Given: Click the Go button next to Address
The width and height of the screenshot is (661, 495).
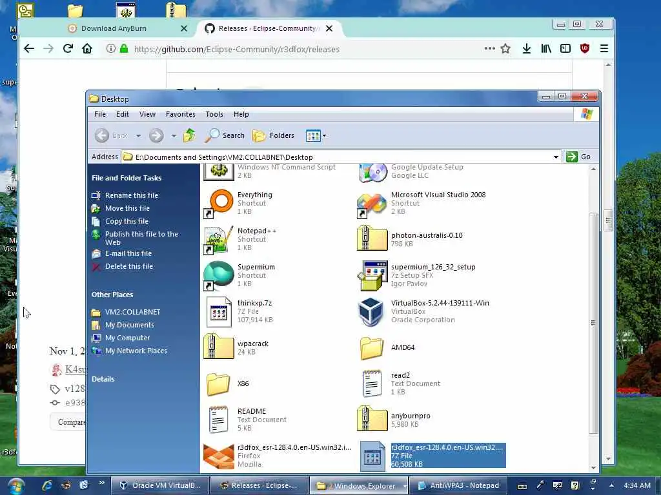Looking at the screenshot, I should pyautogui.click(x=578, y=157).
